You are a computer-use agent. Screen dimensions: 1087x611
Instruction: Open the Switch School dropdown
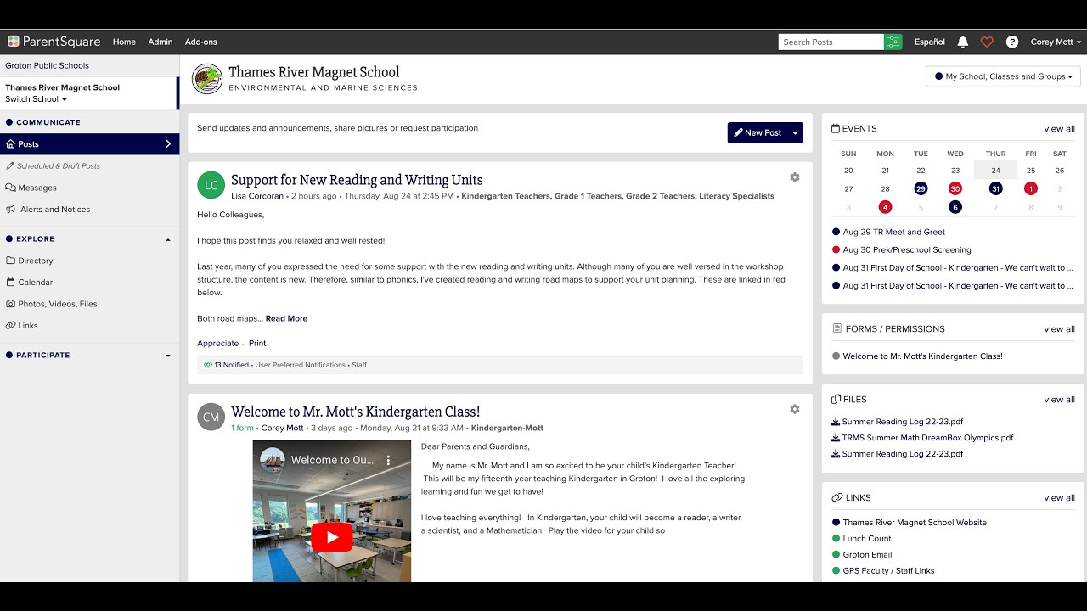[x=36, y=99]
